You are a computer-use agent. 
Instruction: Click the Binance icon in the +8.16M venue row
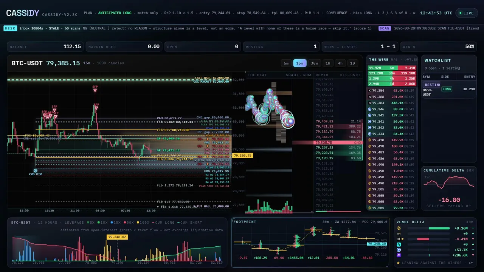point(399,228)
